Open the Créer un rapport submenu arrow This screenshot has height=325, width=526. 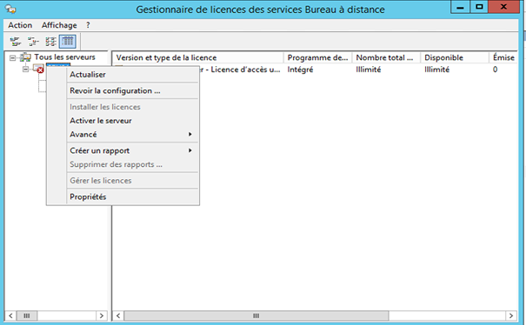190,150
